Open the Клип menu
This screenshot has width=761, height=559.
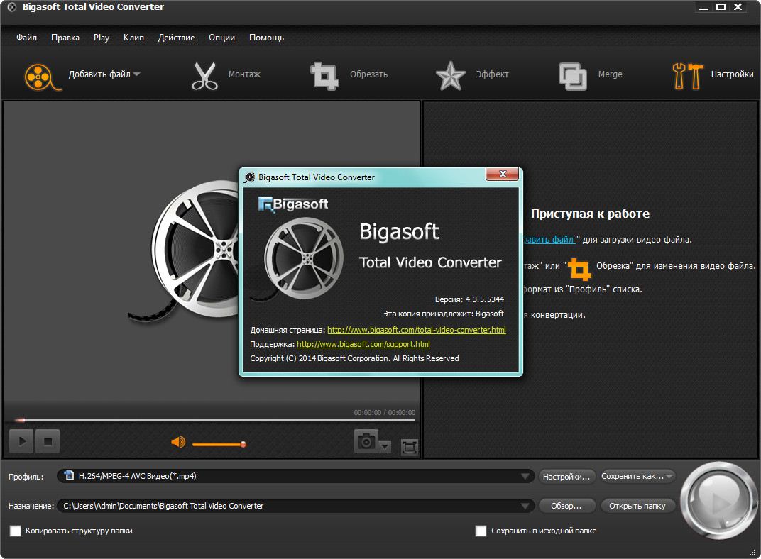[133, 38]
